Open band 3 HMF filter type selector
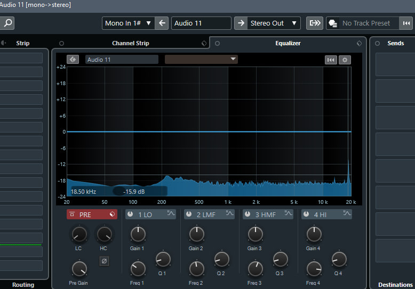Screen dimensions: 415x289 (x=288, y=213)
